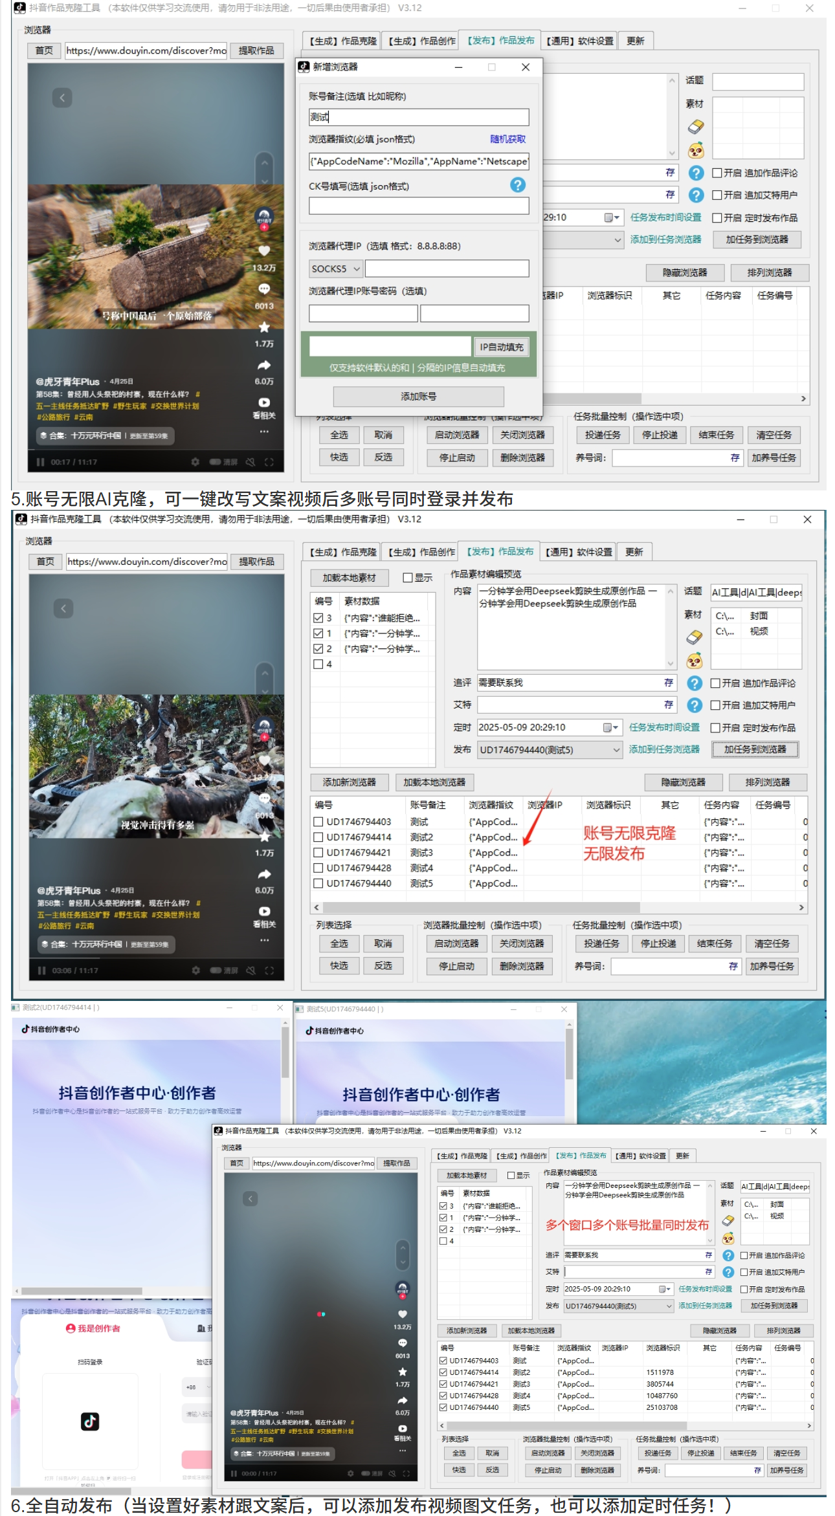835x1516 pixels.
Task: Click back chevron in player at 00:00
Action: click(x=251, y=1198)
